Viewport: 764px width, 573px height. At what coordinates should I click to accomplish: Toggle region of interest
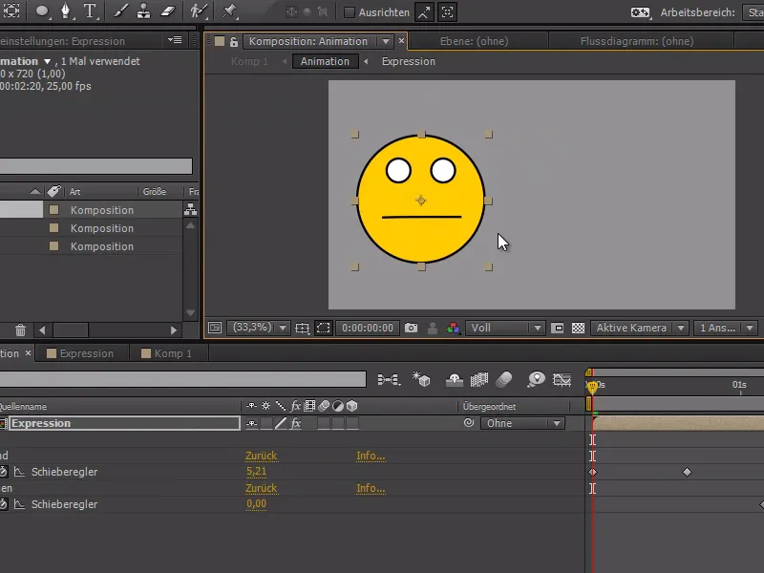coord(558,328)
